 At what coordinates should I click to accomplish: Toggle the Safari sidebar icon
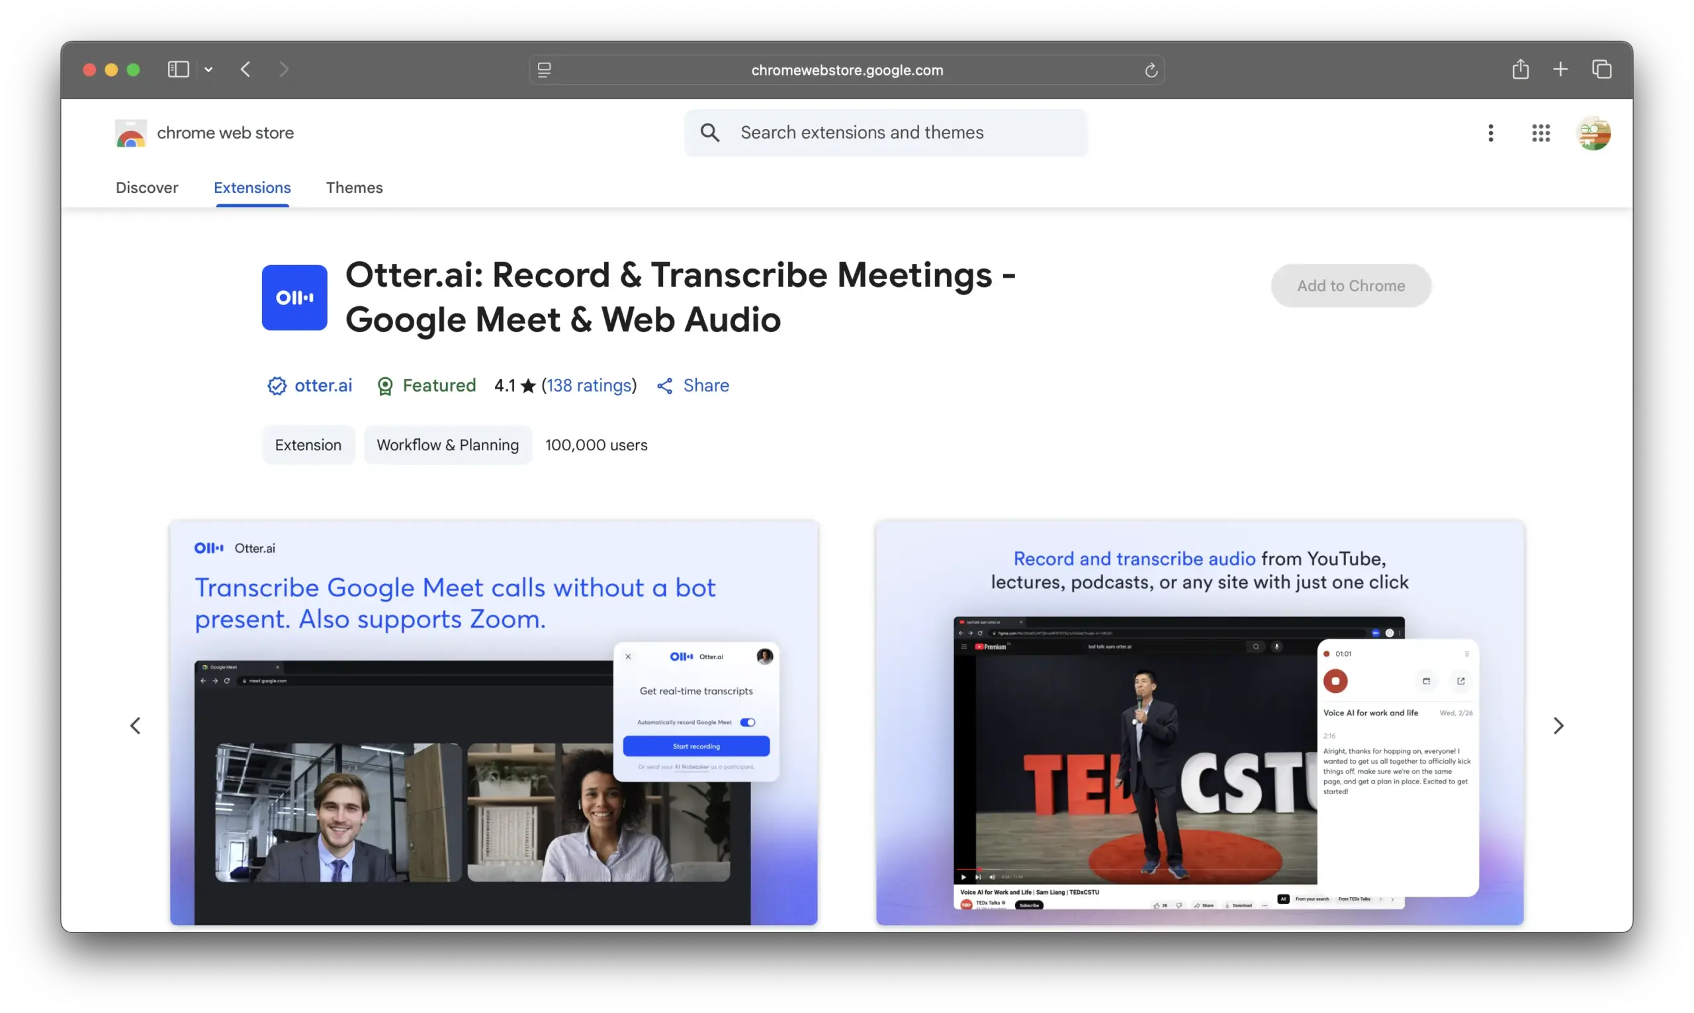click(178, 69)
